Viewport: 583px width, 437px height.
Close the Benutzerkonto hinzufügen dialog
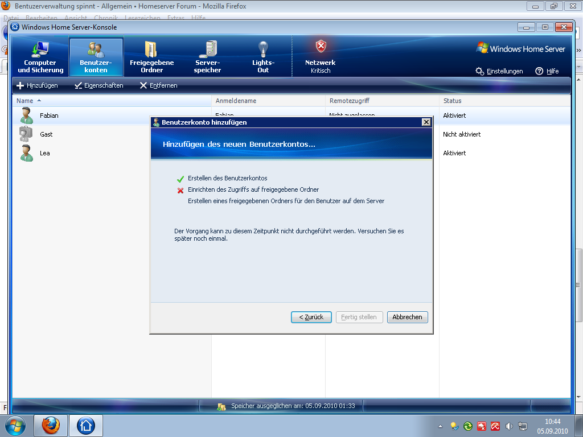426,122
